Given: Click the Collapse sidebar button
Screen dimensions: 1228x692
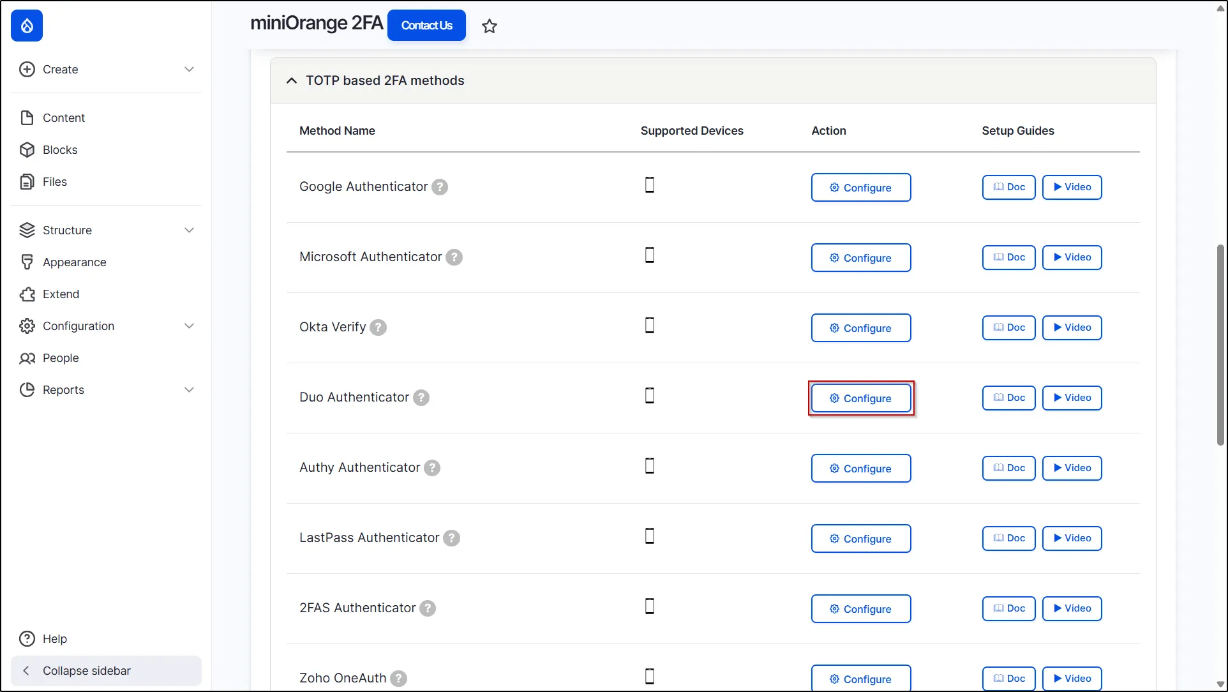Looking at the screenshot, I should [x=106, y=671].
